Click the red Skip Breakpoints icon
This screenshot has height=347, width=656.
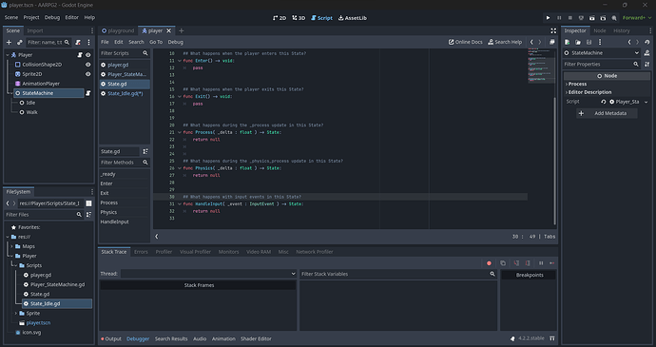tap(489, 263)
